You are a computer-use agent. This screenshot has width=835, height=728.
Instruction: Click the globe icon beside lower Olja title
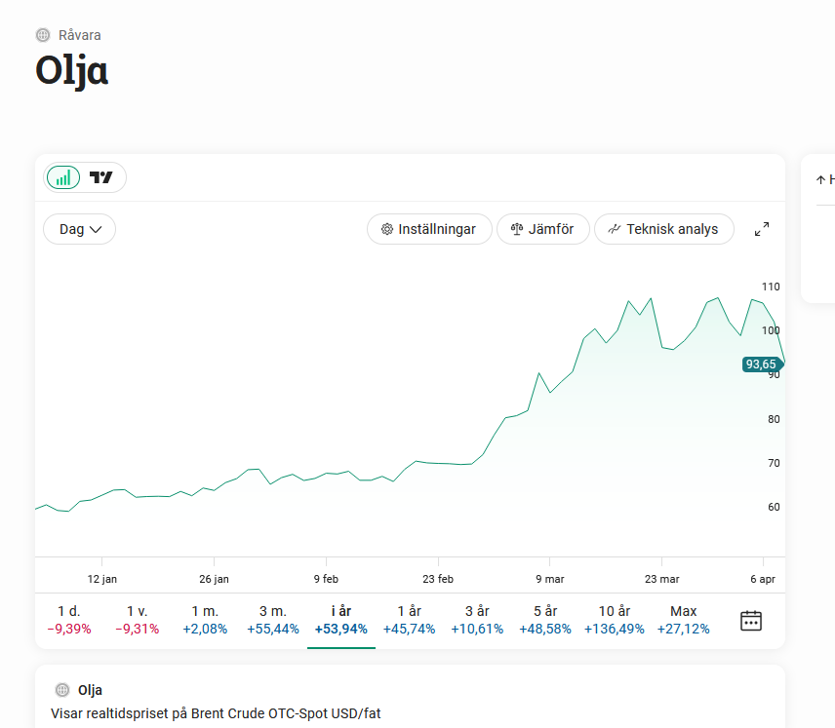tap(62, 690)
